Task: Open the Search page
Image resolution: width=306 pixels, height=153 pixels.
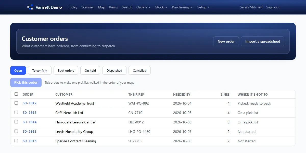Action: pos(127,7)
